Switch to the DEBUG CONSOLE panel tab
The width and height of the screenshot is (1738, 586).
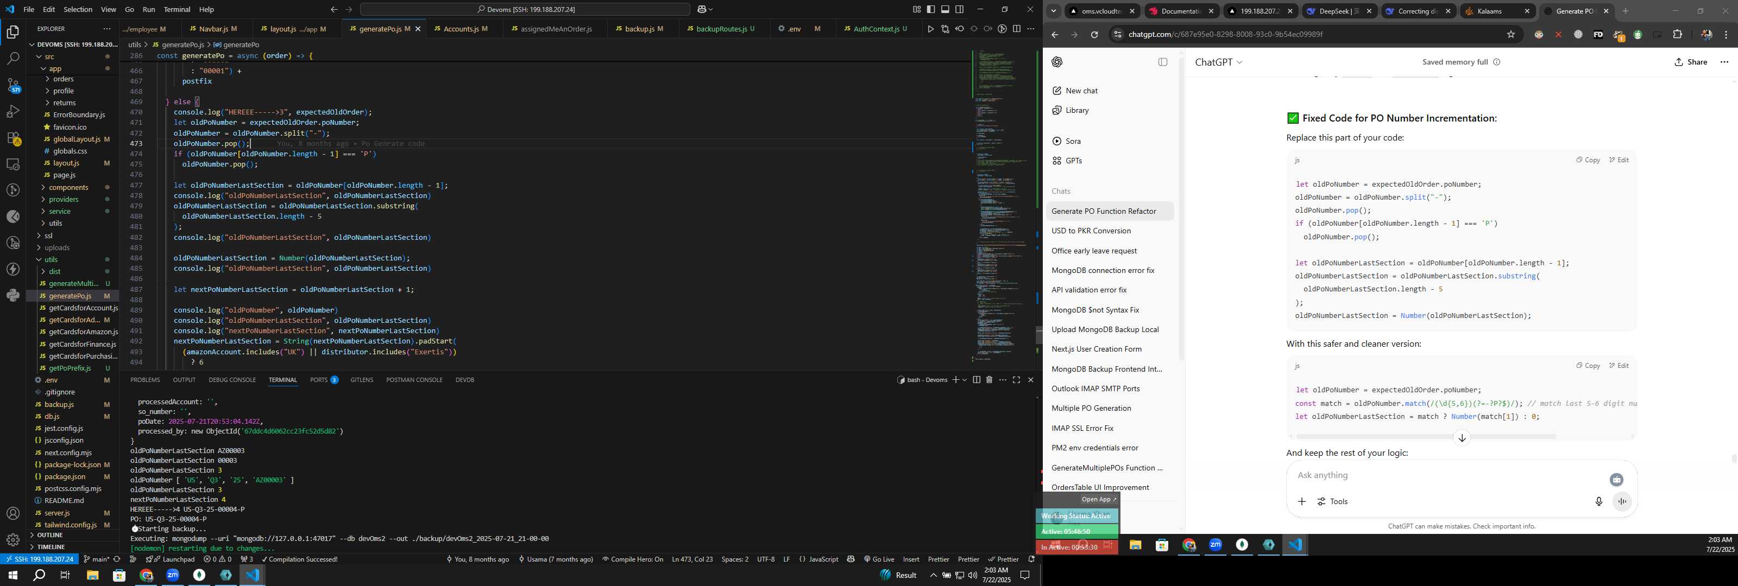(232, 380)
